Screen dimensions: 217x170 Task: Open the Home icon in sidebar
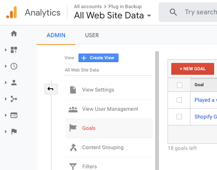[14, 34]
